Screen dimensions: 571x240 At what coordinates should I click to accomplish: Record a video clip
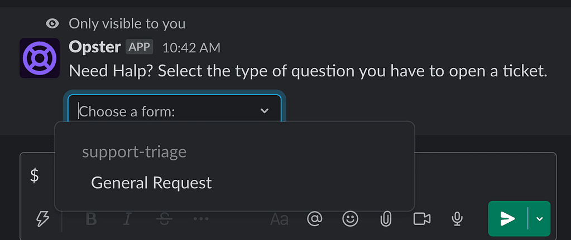[x=422, y=219]
